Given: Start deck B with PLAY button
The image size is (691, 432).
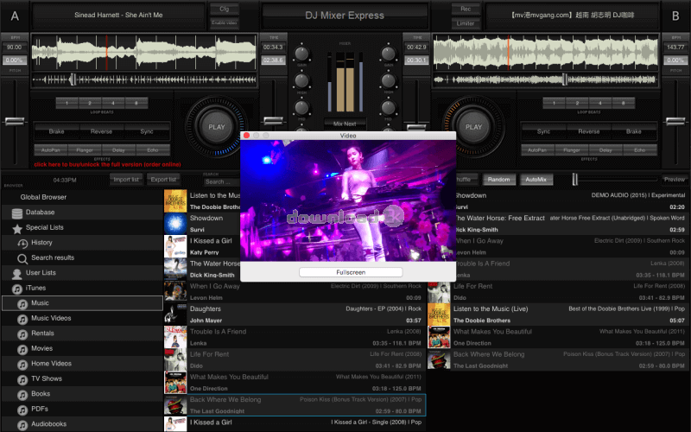Looking at the screenshot, I should tap(473, 127).
